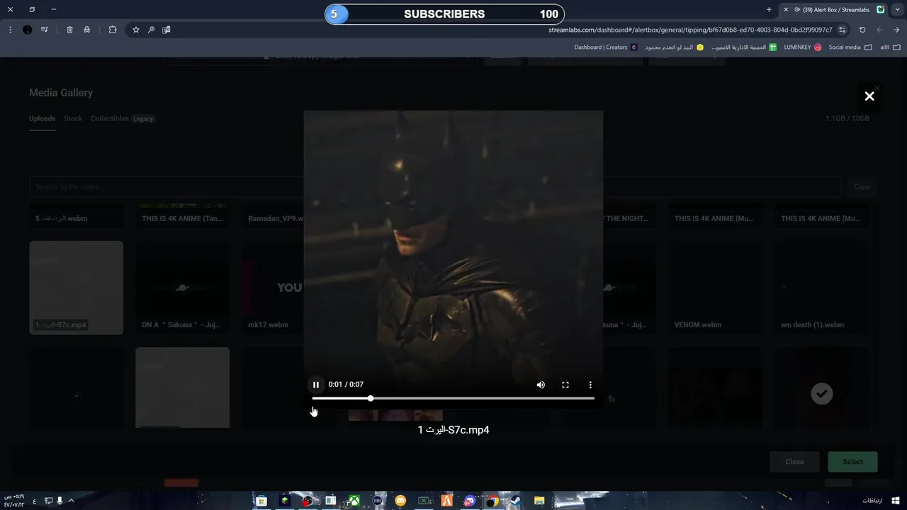
Task: Open the الحسبة الادارية bookmark
Action: (x=744, y=47)
